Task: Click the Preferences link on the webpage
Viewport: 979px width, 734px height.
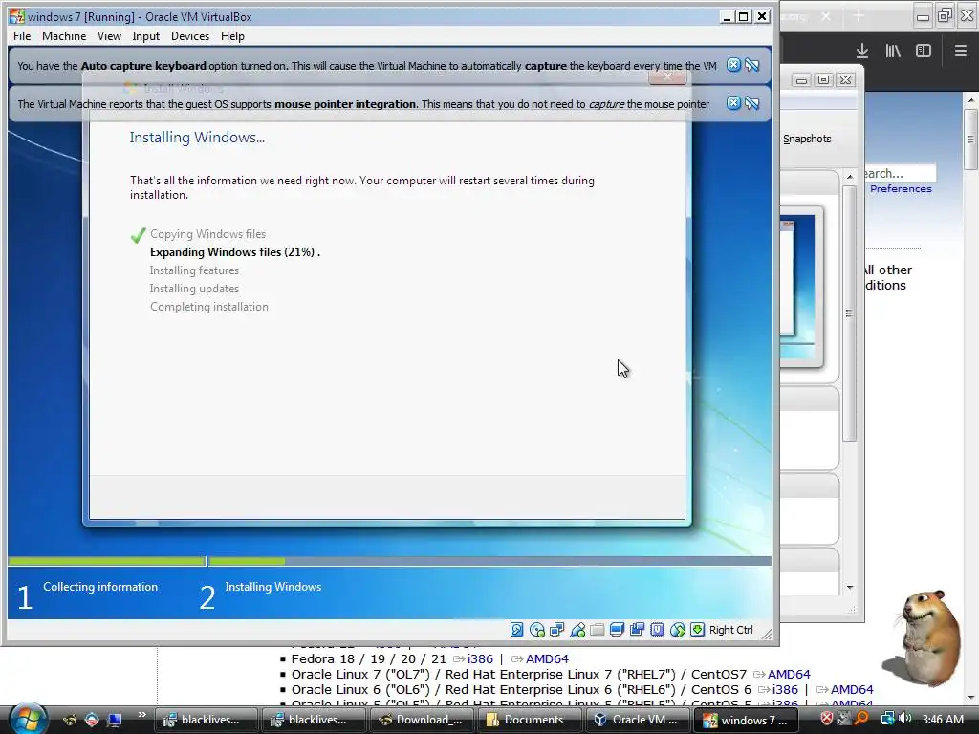Action: (901, 188)
